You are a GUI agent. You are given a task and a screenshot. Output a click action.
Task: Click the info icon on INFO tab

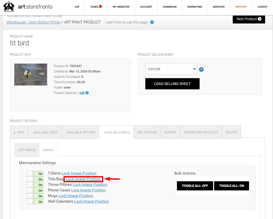15,132
